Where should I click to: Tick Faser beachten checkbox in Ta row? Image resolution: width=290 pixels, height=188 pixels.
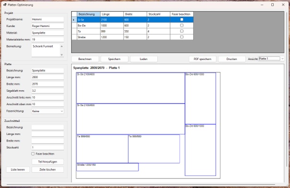(x=182, y=31)
